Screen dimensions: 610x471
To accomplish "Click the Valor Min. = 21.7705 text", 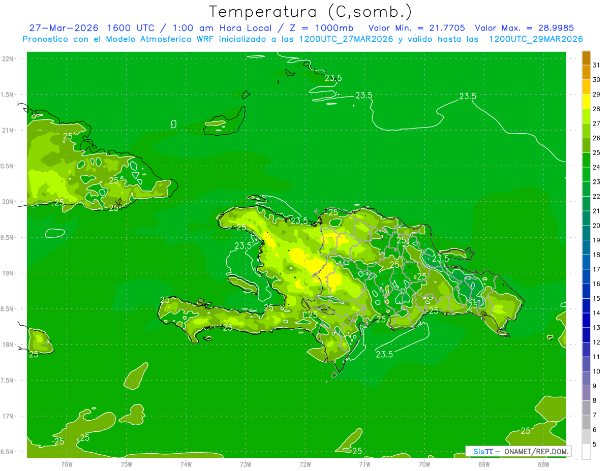I will point(417,28).
